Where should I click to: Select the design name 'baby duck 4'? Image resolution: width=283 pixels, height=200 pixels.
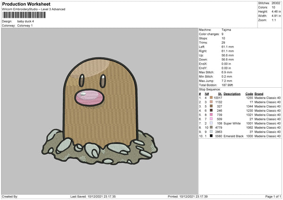point(25,21)
